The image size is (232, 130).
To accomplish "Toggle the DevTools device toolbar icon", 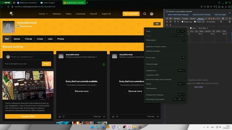I will click(x=170, y=18).
